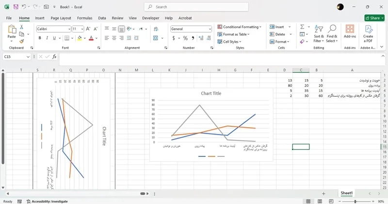Viewport: 388px width, 204px height.
Task: Open Conditional Formatting menu
Action: point(239,27)
